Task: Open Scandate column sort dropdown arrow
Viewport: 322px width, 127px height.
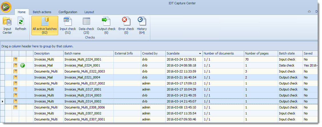Action: point(200,53)
